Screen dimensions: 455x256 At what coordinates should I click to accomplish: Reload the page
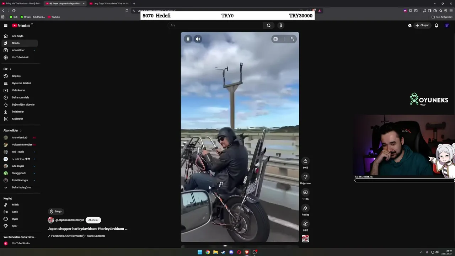point(14,11)
